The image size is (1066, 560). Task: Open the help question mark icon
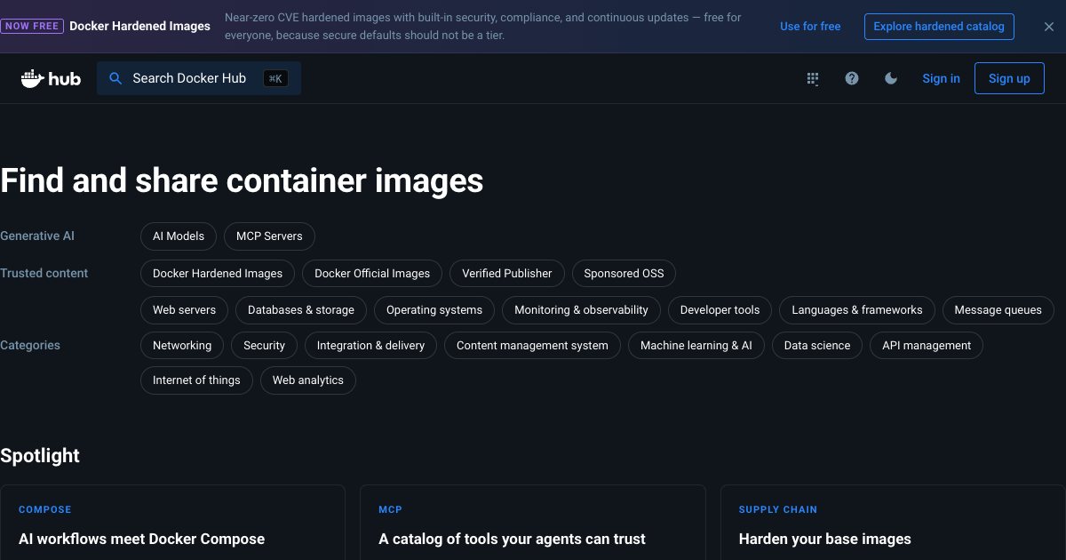pyautogui.click(x=852, y=78)
